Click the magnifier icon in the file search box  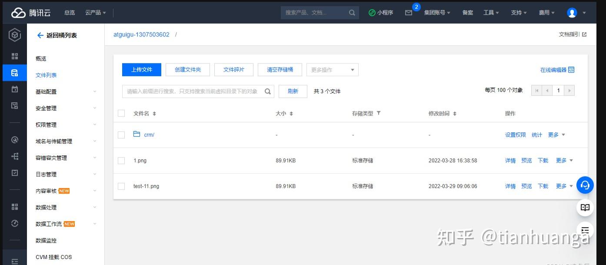pos(268,91)
